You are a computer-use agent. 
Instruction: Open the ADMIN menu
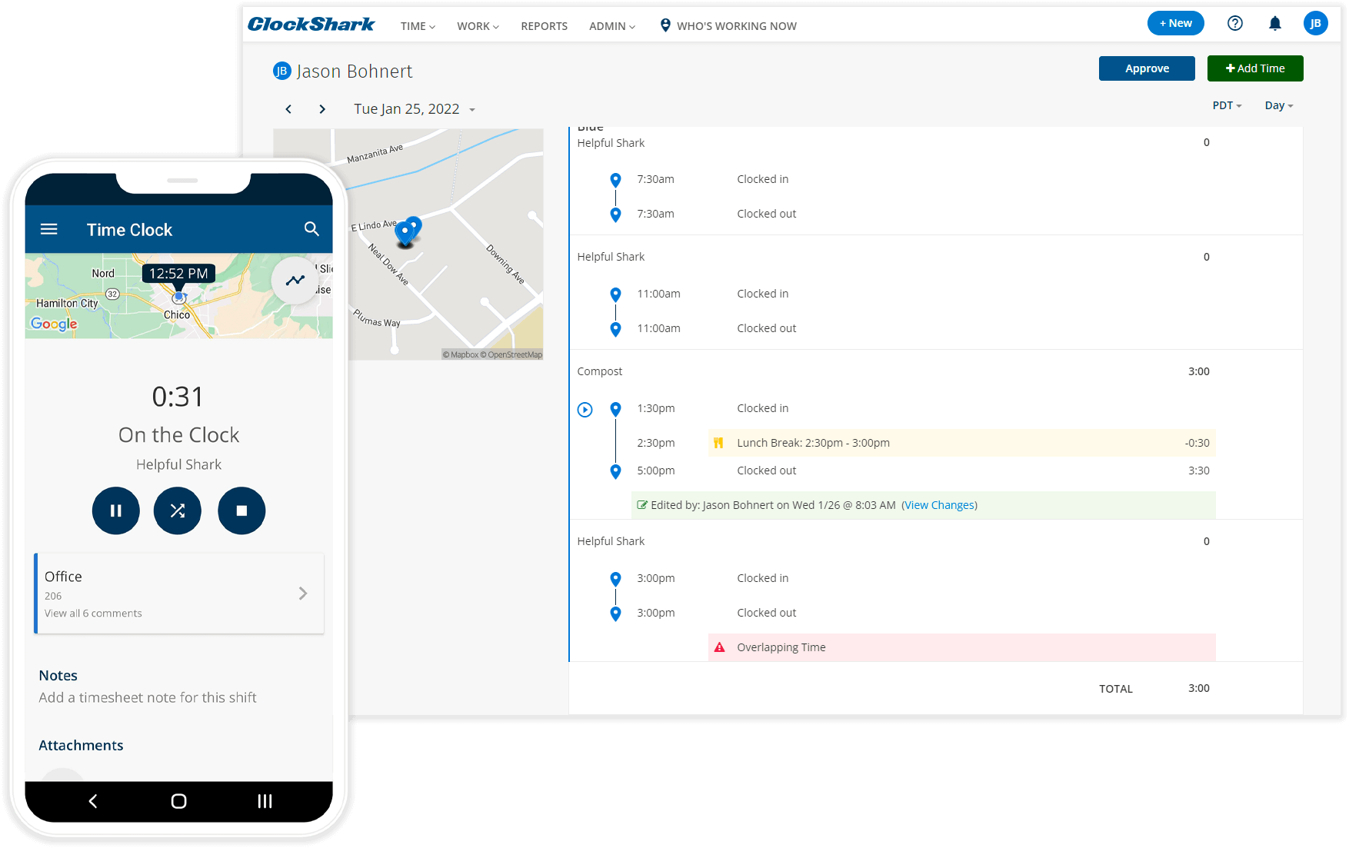(612, 26)
